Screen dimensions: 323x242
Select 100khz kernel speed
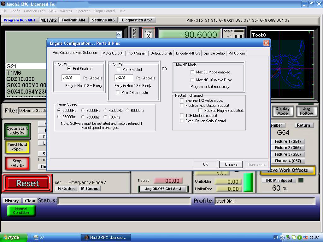[x=105, y=117]
